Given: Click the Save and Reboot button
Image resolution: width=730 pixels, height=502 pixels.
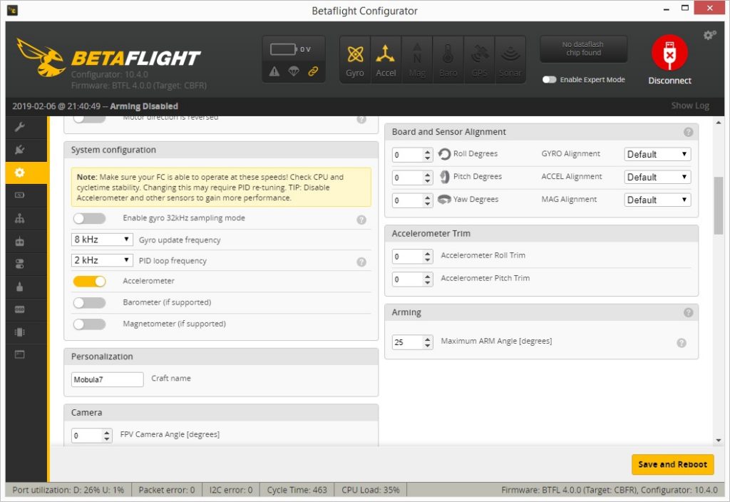Looking at the screenshot, I should (x=672, y=464).
